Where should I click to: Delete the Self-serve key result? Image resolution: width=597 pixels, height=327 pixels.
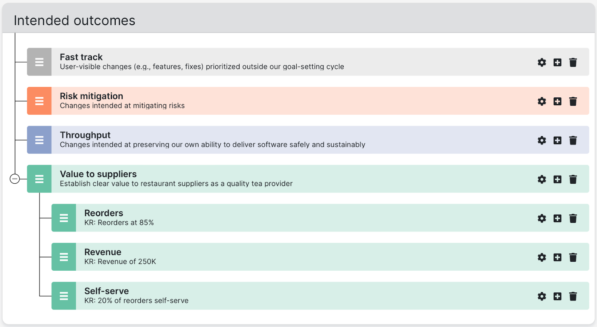pos(573,296)
